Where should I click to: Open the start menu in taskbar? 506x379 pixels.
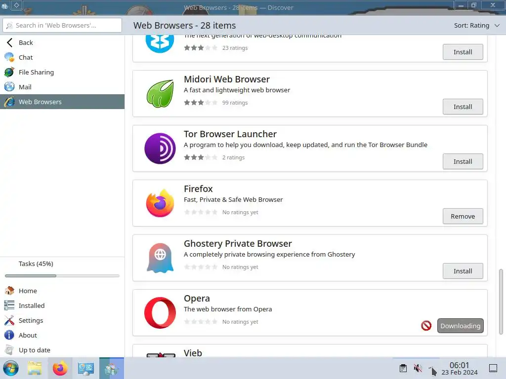(x=11, y=368)
